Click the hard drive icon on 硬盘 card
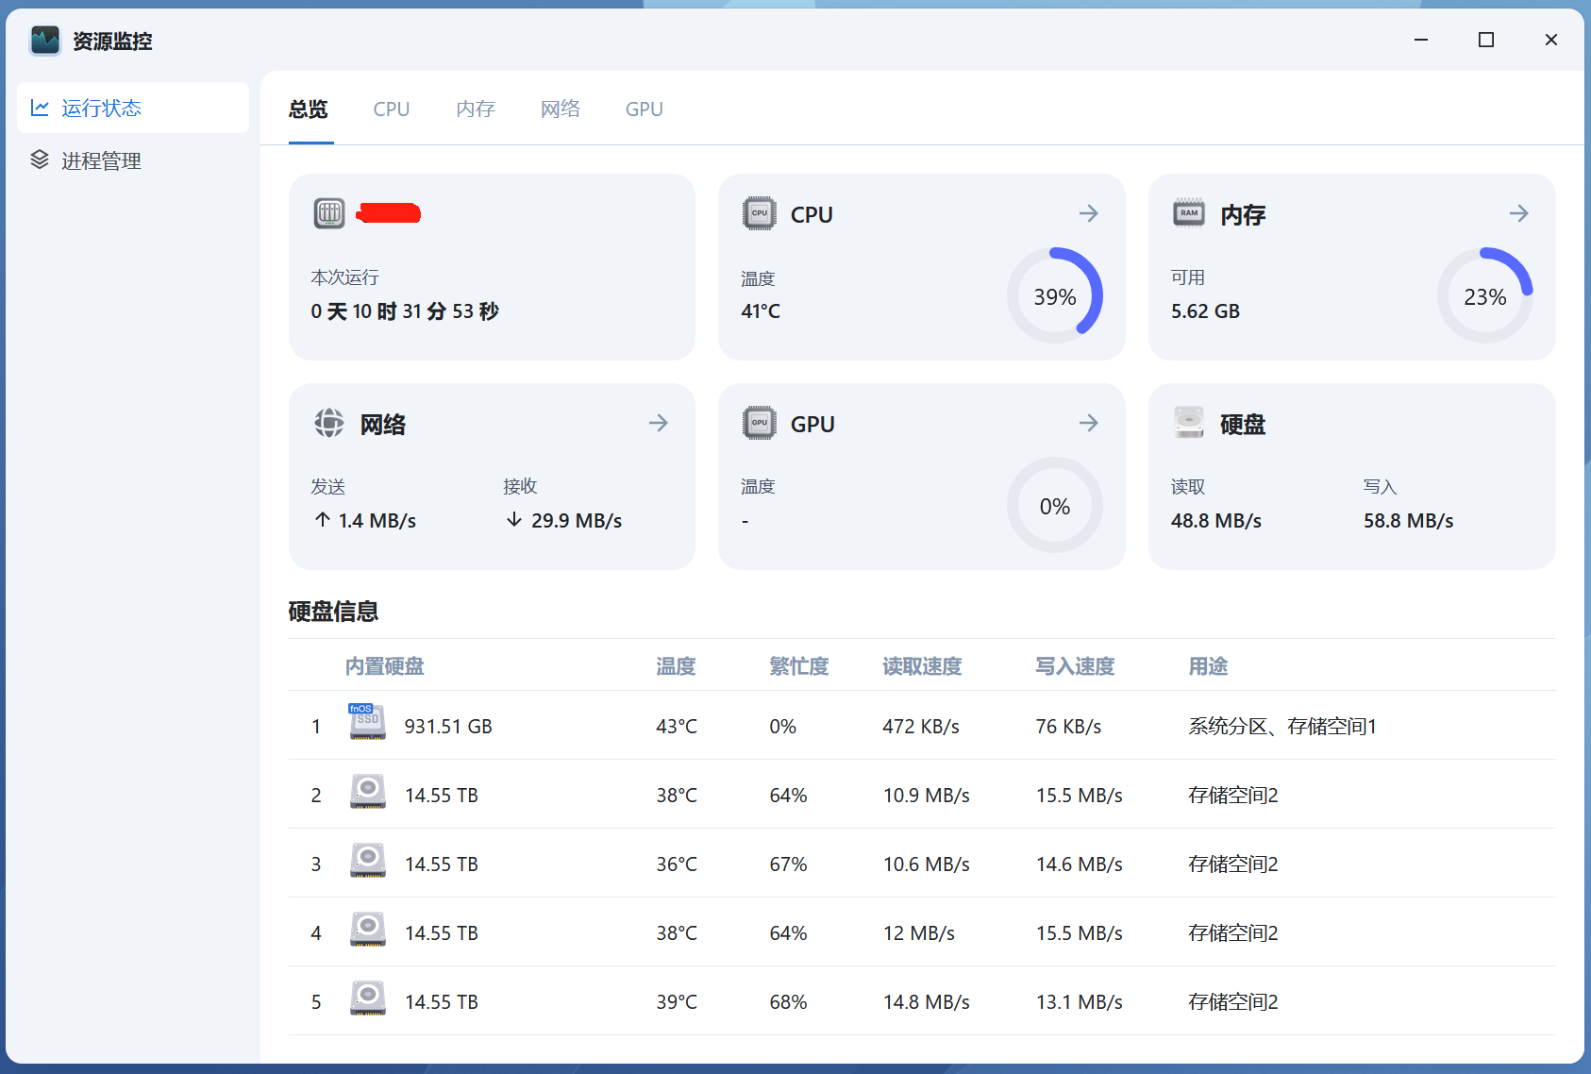The image size is (1591, 1074). pos(1189,423)
